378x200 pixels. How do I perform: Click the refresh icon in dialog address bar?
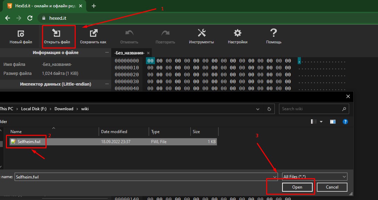pyautogui.click(x=269, y=109)
